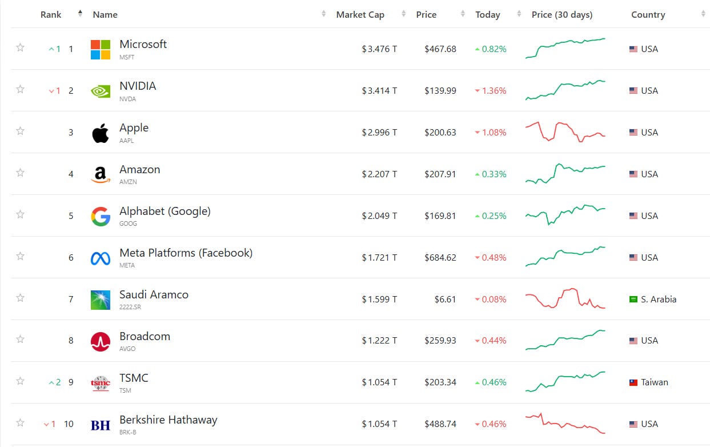Open the Meta Platforms (Facebook) link
710x447 pixels.
click(x=186, y=253)
